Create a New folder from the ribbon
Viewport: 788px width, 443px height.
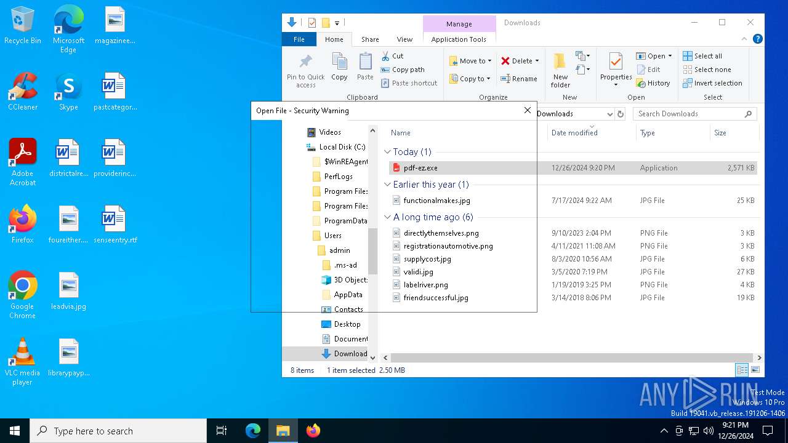[x=560, y=71]
